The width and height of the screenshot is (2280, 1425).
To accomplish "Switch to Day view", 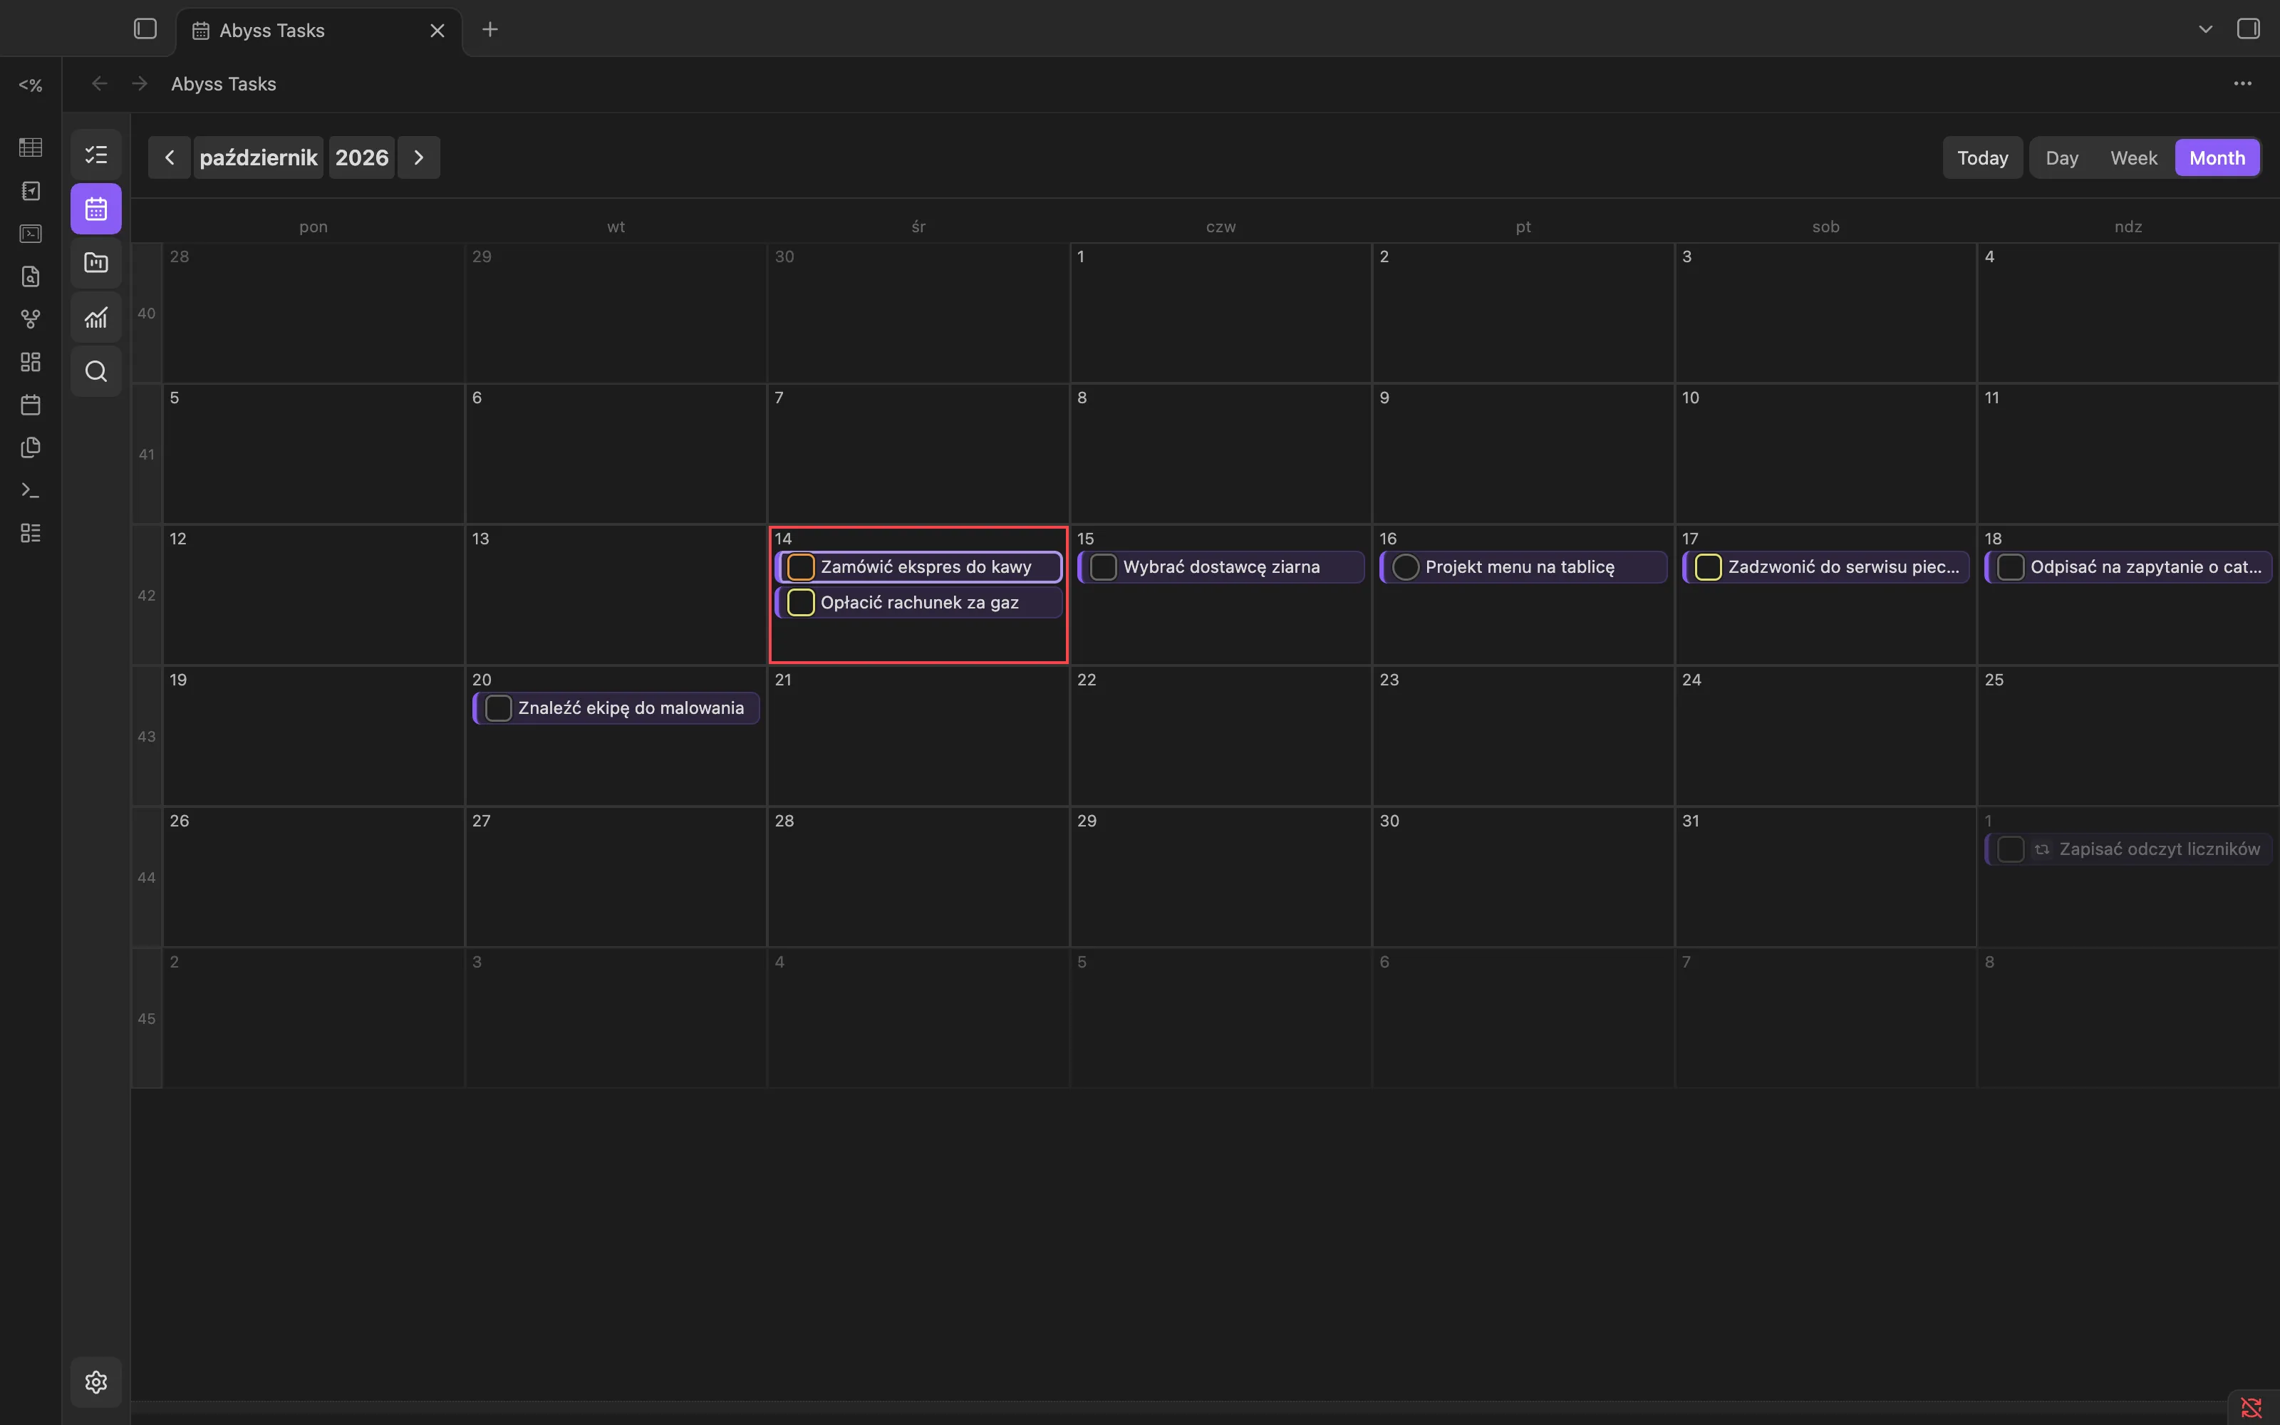I will (2061, 157).
